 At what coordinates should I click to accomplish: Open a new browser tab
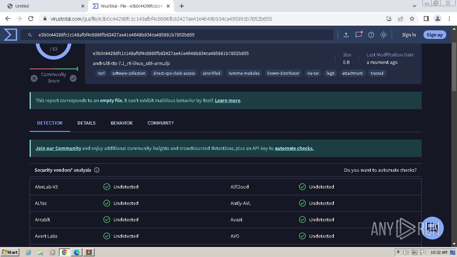click(182, 6)
